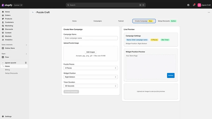Switch to the app Home tab
Image resolution: width=212 pixels, height=119 pixels.
pyautogui.click(x=74, y=21)
